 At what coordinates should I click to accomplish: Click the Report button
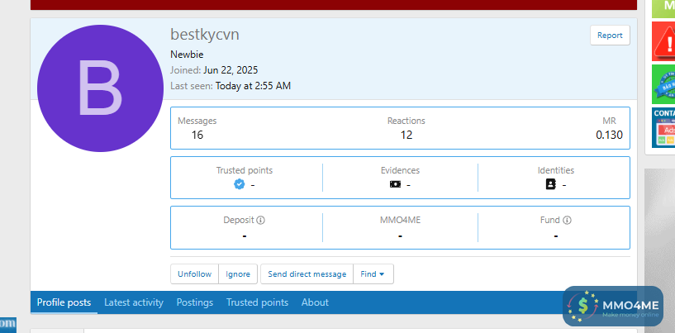(x=610, y=36)
